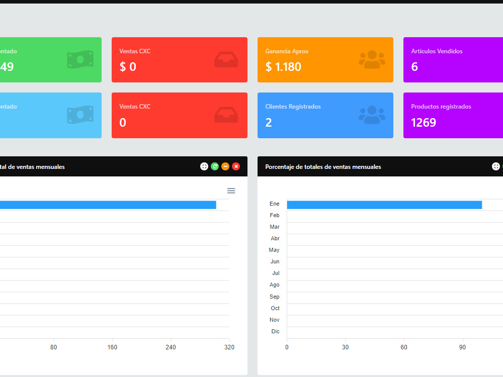Open the Clientes Registrados card
This screenshot has width=503, height=377.
pyautogui.click(x=325, y=116)
